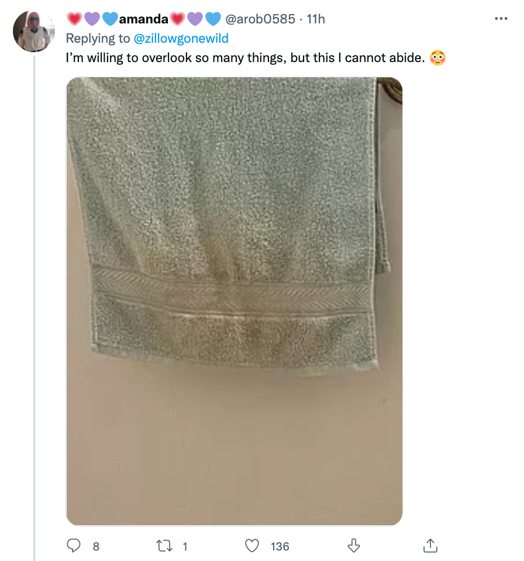Click the retweet arrows icon
The height and width of the screenshot is (561, 524).
[x=164, y=546]
